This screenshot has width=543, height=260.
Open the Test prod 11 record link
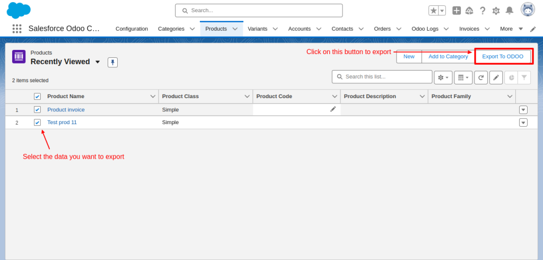[62, 123]
